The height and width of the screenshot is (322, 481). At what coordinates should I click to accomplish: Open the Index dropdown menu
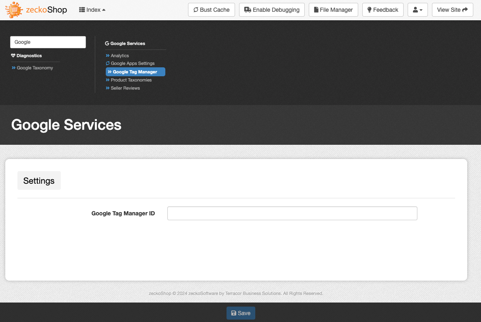[92, 10]
